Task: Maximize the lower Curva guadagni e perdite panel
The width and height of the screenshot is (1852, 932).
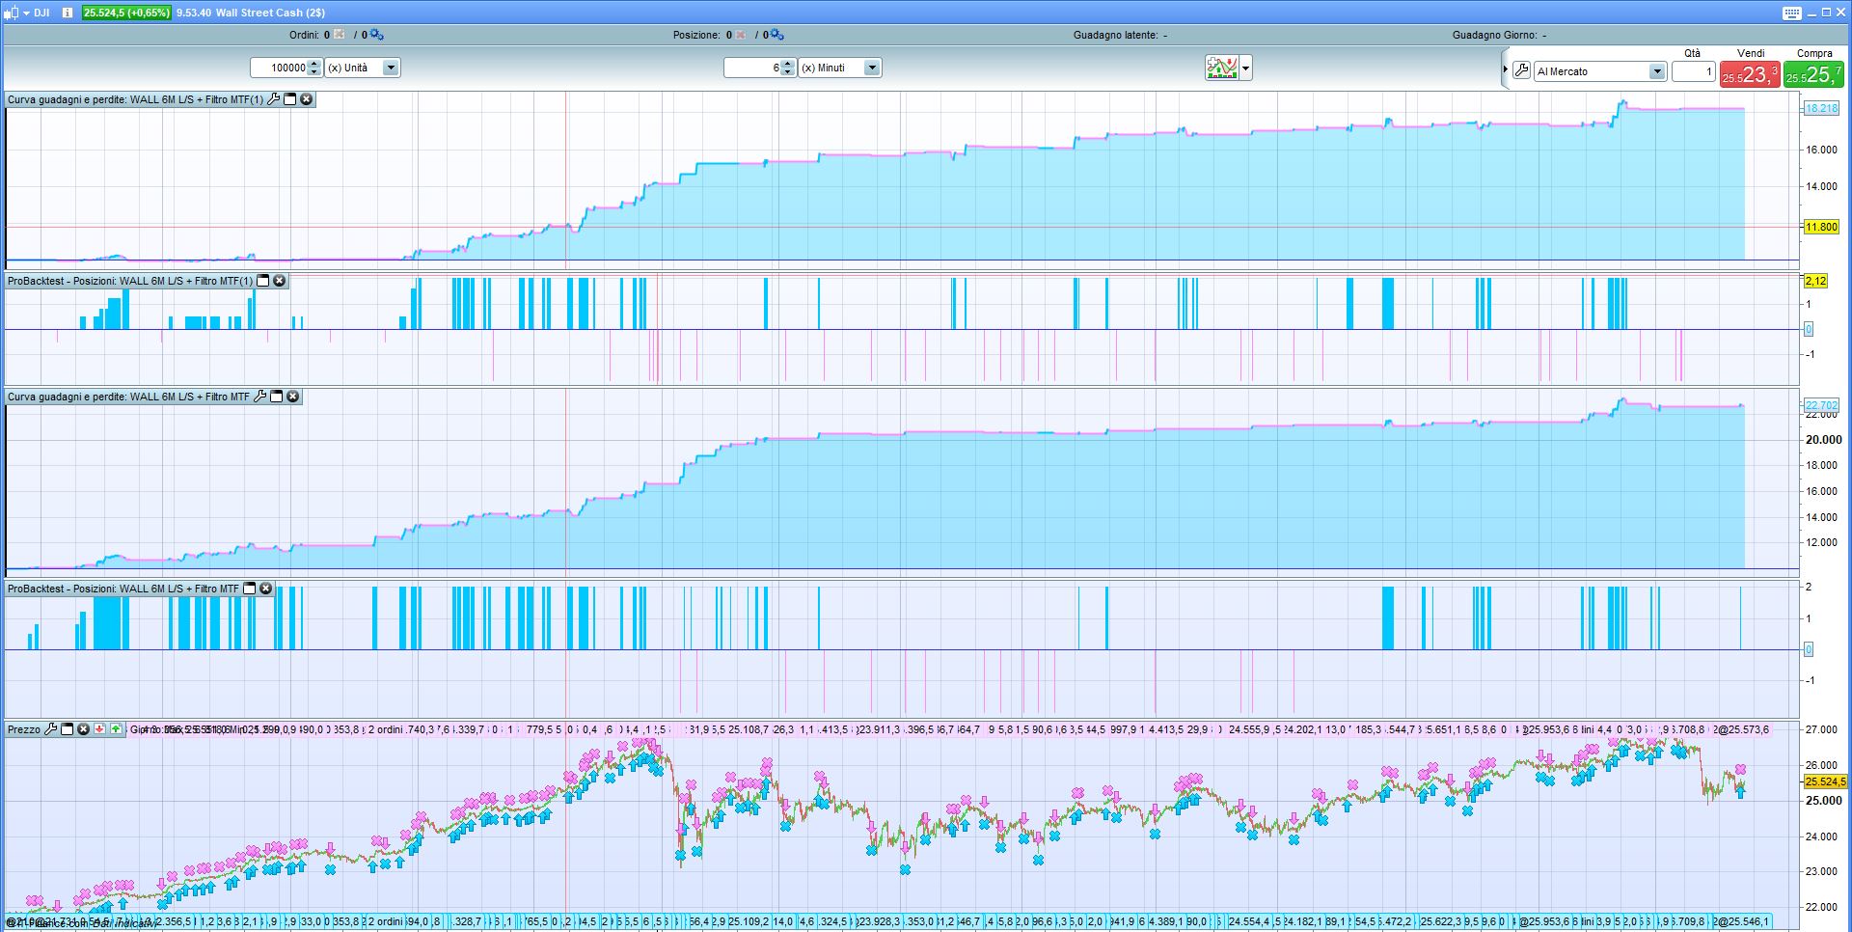Action: point(277,397)
